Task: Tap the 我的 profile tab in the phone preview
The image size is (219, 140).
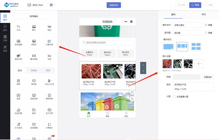Action: point(126,115)
